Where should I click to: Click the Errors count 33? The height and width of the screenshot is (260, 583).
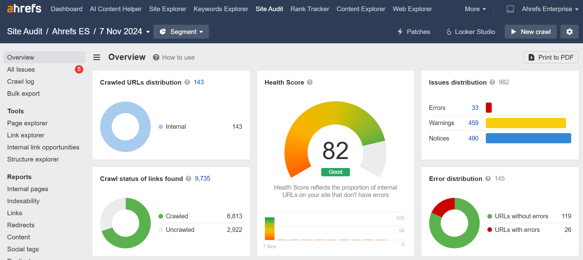click(x=475, y=108)
